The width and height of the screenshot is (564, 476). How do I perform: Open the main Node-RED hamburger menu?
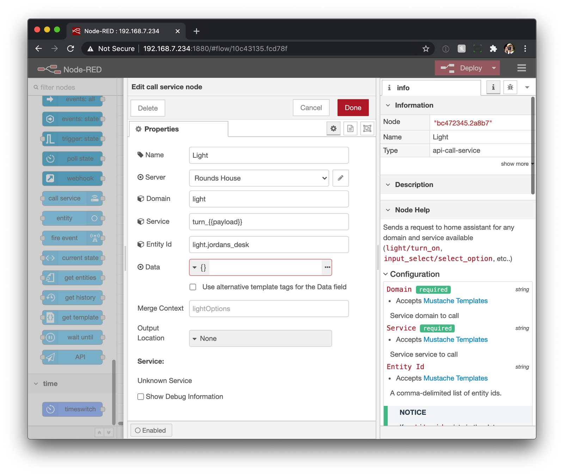tap(521, 68)
